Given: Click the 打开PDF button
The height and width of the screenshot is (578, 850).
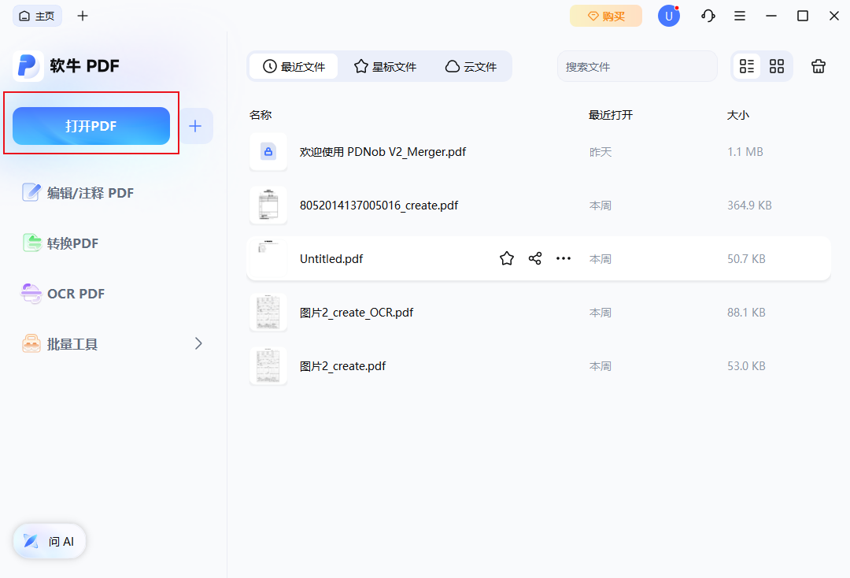Looking at the screenshot, I should coord(91,126).
